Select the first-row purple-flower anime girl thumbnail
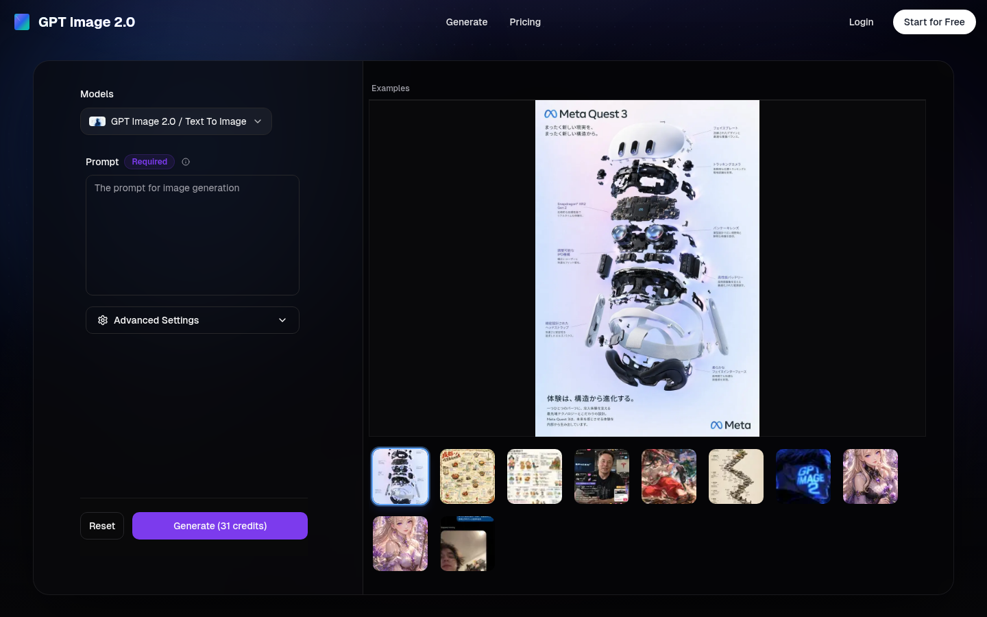The height and width of the screenshot is (617, 987). [870, 476]
